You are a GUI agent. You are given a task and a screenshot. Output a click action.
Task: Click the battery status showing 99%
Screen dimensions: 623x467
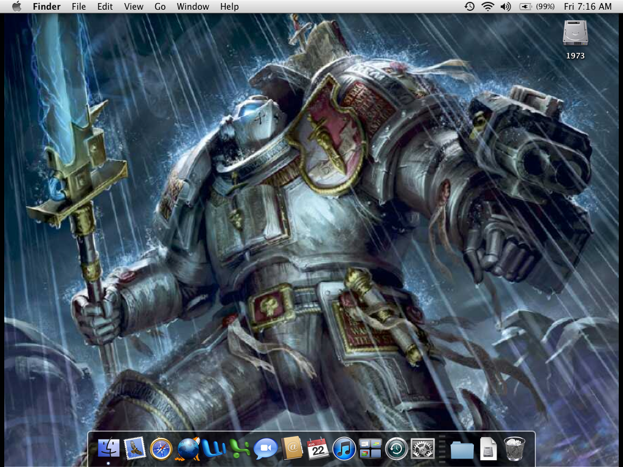tap(537, 6)
